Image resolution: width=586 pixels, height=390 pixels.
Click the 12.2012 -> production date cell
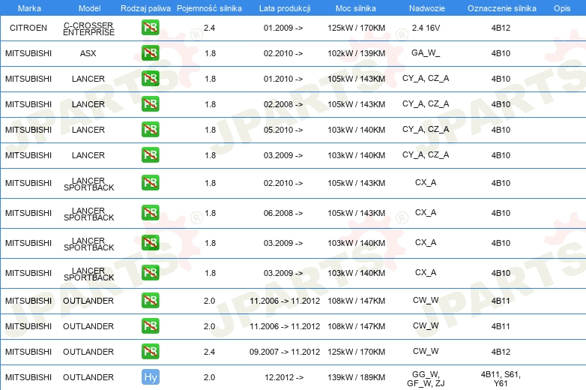coord(284,377)
